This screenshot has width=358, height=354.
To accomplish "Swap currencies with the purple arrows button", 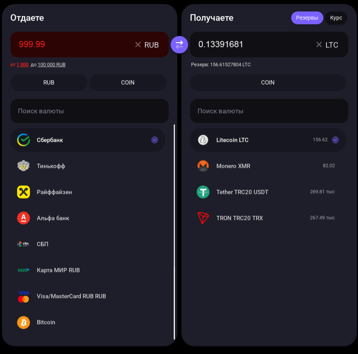I will coord(179,45).
